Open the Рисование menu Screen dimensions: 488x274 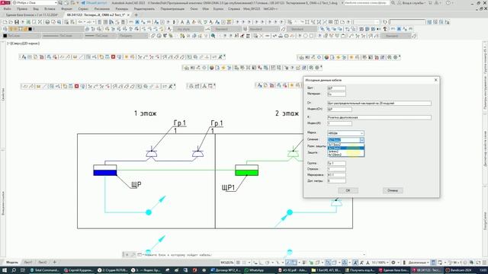[101, 9]
